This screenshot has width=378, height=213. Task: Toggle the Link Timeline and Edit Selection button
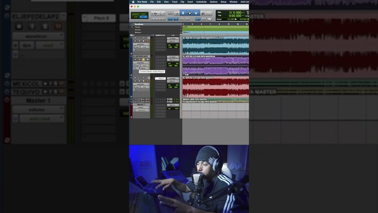pyautogui.click(x=176, y=19)
